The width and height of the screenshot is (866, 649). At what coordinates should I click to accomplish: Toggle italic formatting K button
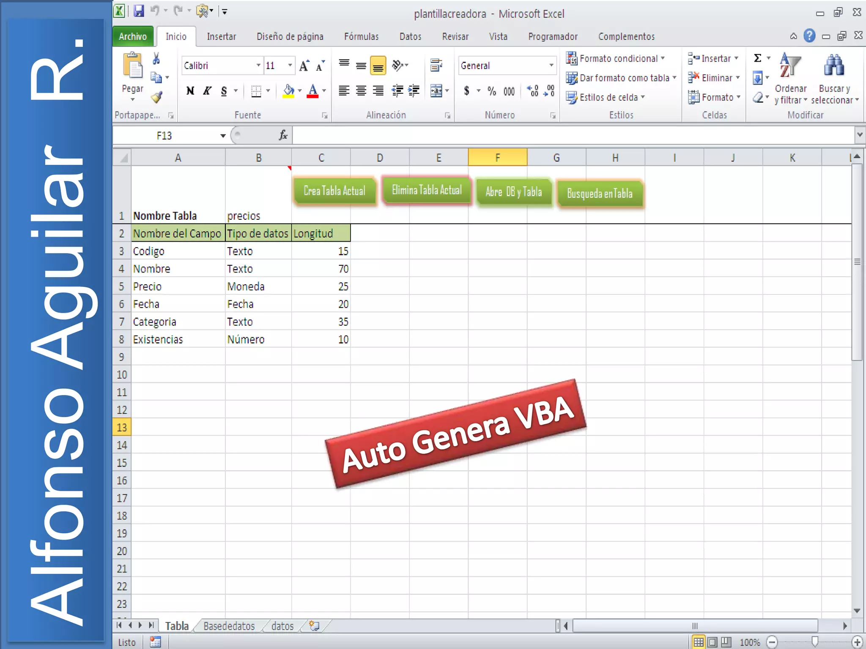click(x=207, y=91)
